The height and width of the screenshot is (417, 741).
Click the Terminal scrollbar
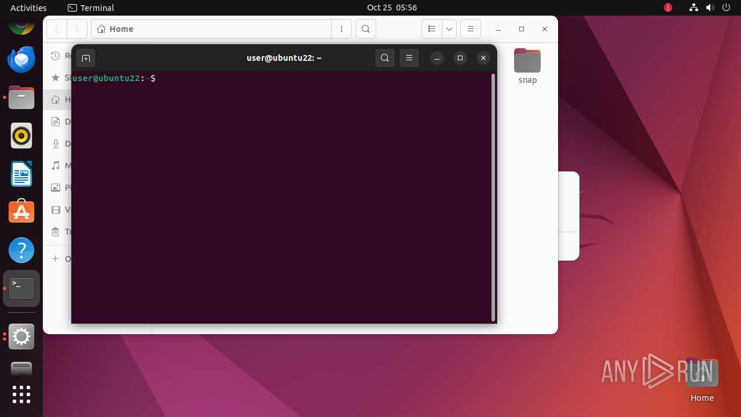(493, 197)
